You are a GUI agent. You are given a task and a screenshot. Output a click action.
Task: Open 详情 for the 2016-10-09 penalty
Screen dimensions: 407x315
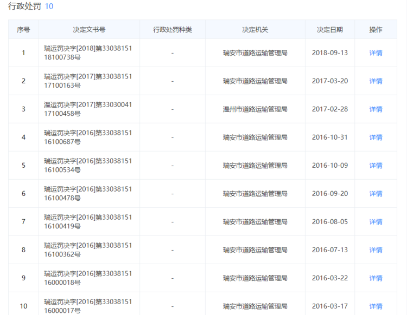click(x=376, y=166)
